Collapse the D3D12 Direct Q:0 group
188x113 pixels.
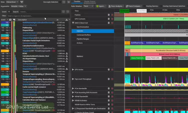73,23
